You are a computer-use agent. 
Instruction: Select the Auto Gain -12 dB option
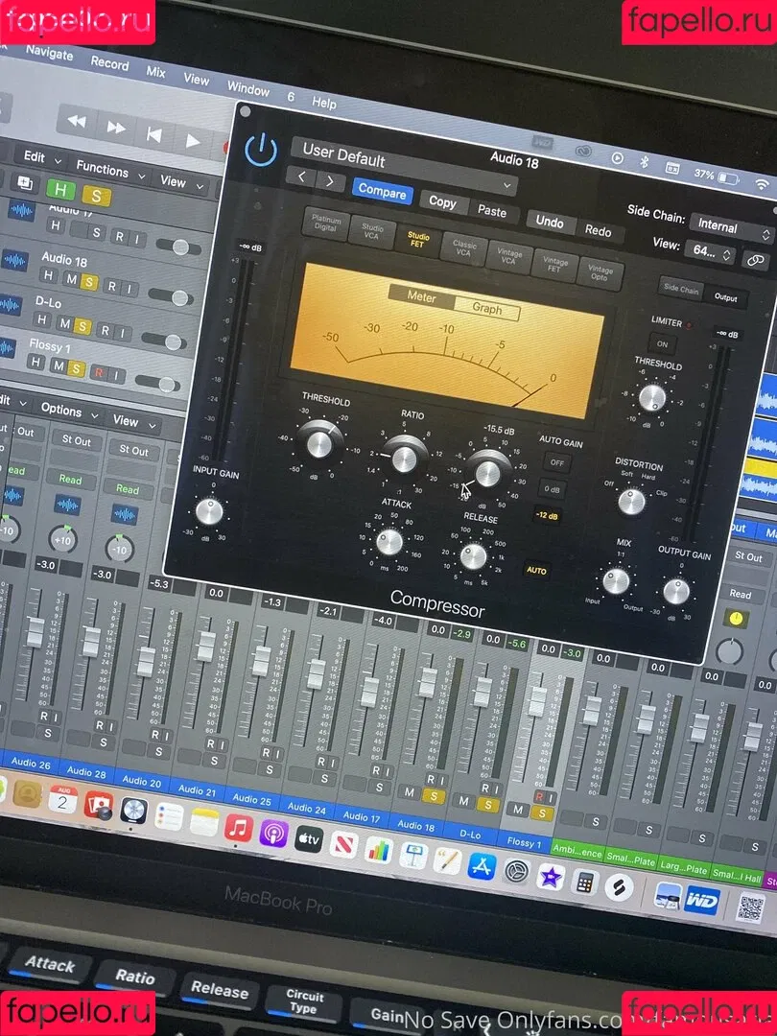click(547, 515)
